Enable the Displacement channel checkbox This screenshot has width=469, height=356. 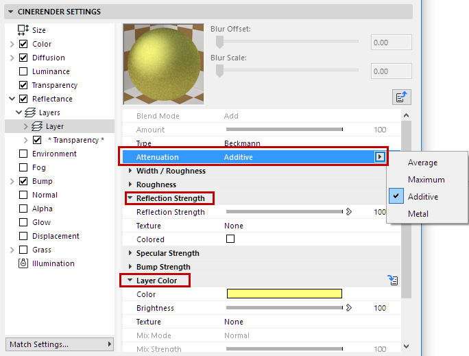click(23, 236)
